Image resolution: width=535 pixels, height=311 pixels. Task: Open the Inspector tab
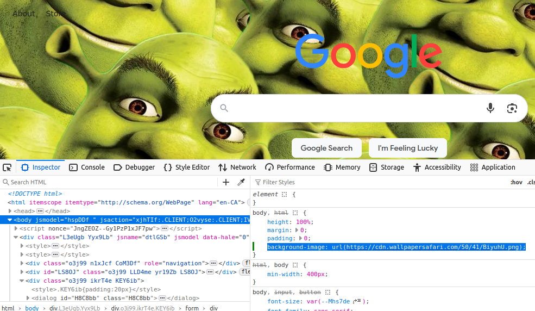41,167
